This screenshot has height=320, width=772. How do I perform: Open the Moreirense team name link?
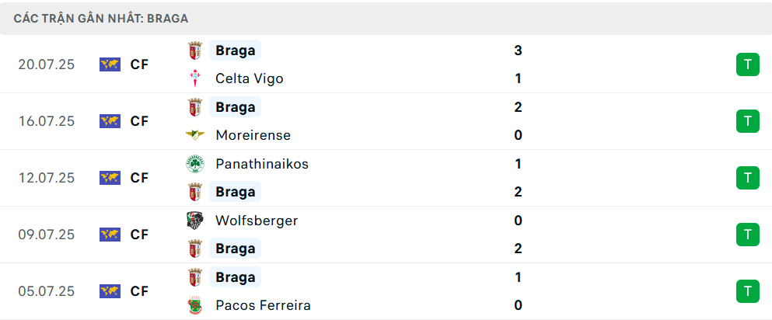(x=253, y=135)
